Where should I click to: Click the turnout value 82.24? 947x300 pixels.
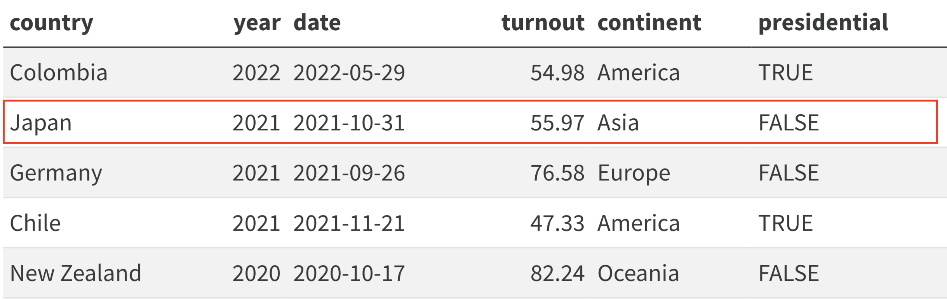557,273
